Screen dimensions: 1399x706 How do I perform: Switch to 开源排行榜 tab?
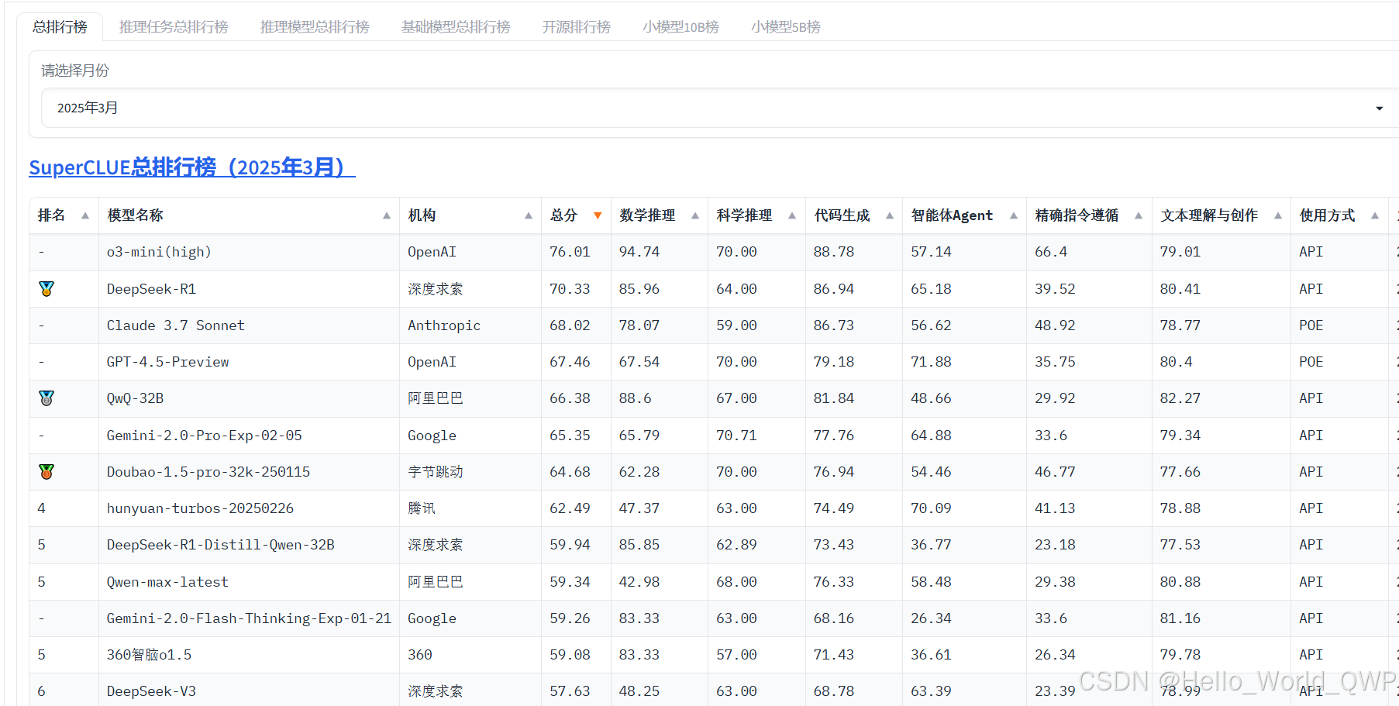[x=576, y=27]
